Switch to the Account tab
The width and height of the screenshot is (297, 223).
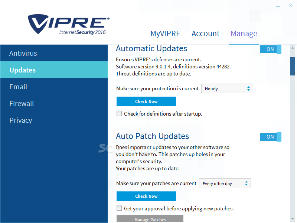pyautogui.click(x=205, y=33)
